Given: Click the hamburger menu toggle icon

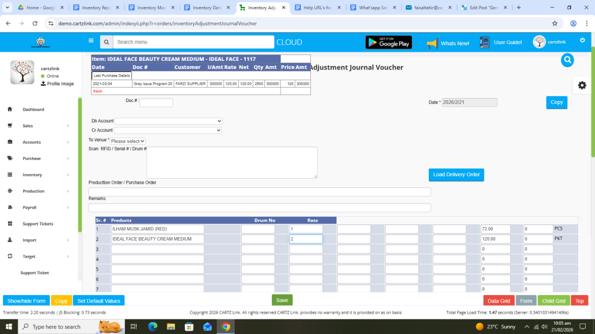Looking at the screenshot, I should (x=91, y=41).
